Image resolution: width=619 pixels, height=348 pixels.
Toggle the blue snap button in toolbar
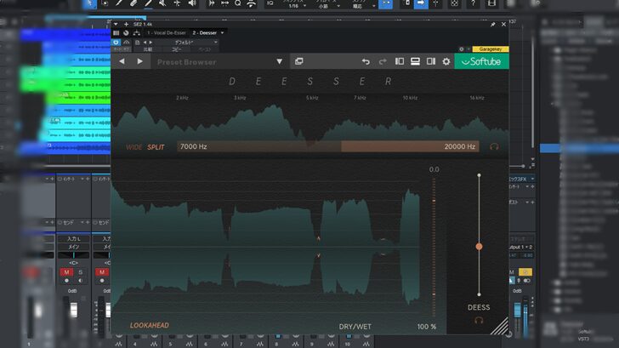click(385, 3)
